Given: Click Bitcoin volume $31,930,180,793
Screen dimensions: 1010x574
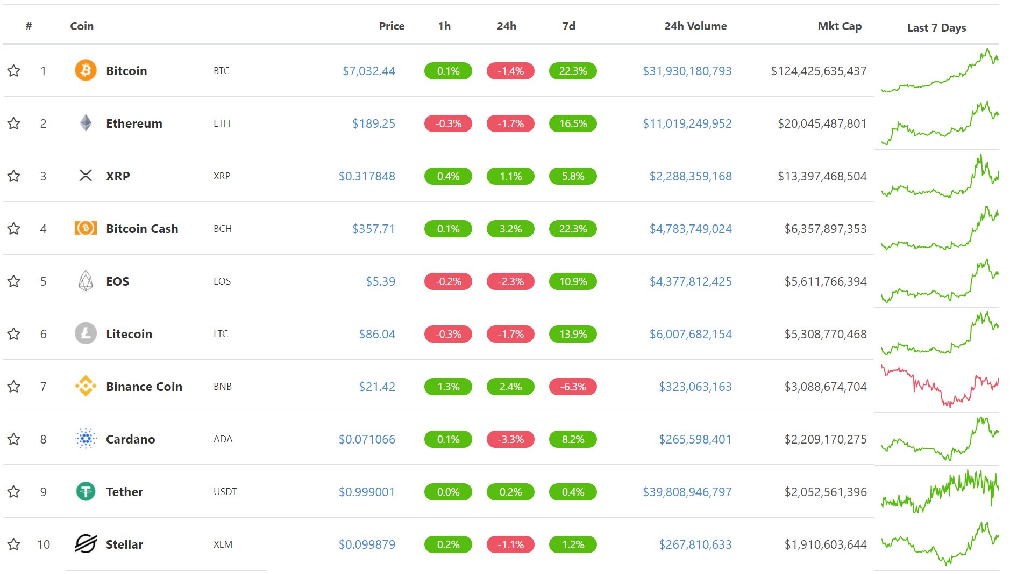Looking at the screenshot, I should (x=687, y=71).
